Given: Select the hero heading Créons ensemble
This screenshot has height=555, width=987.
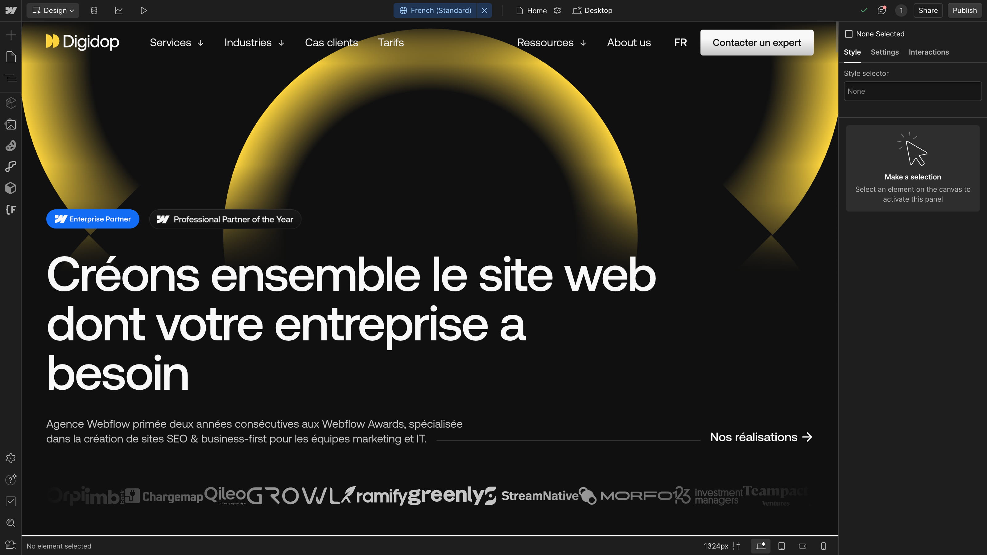Looking at the screenshot, I should (351, 324).
